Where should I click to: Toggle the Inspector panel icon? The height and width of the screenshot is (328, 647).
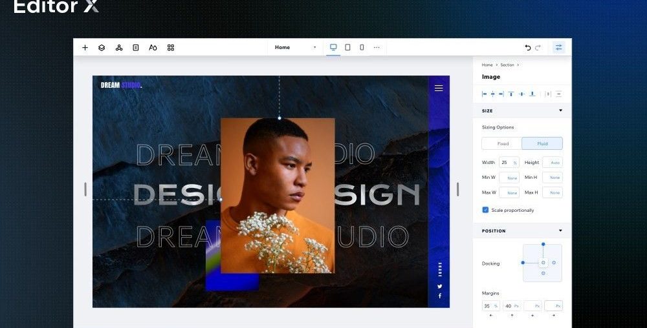559,47
